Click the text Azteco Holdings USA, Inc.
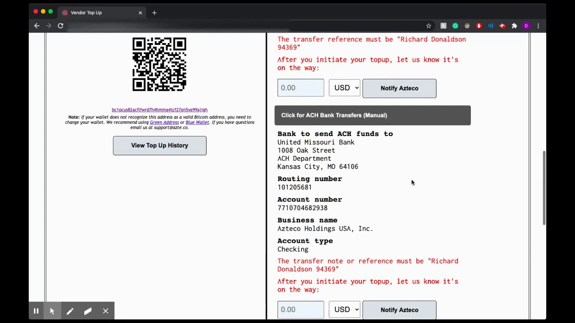Screen dimensions: 575x323 (325, 228)
